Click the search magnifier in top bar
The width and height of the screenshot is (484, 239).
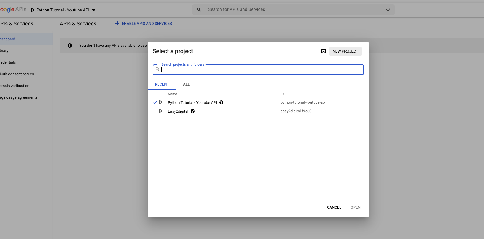[x=199, y=10]
